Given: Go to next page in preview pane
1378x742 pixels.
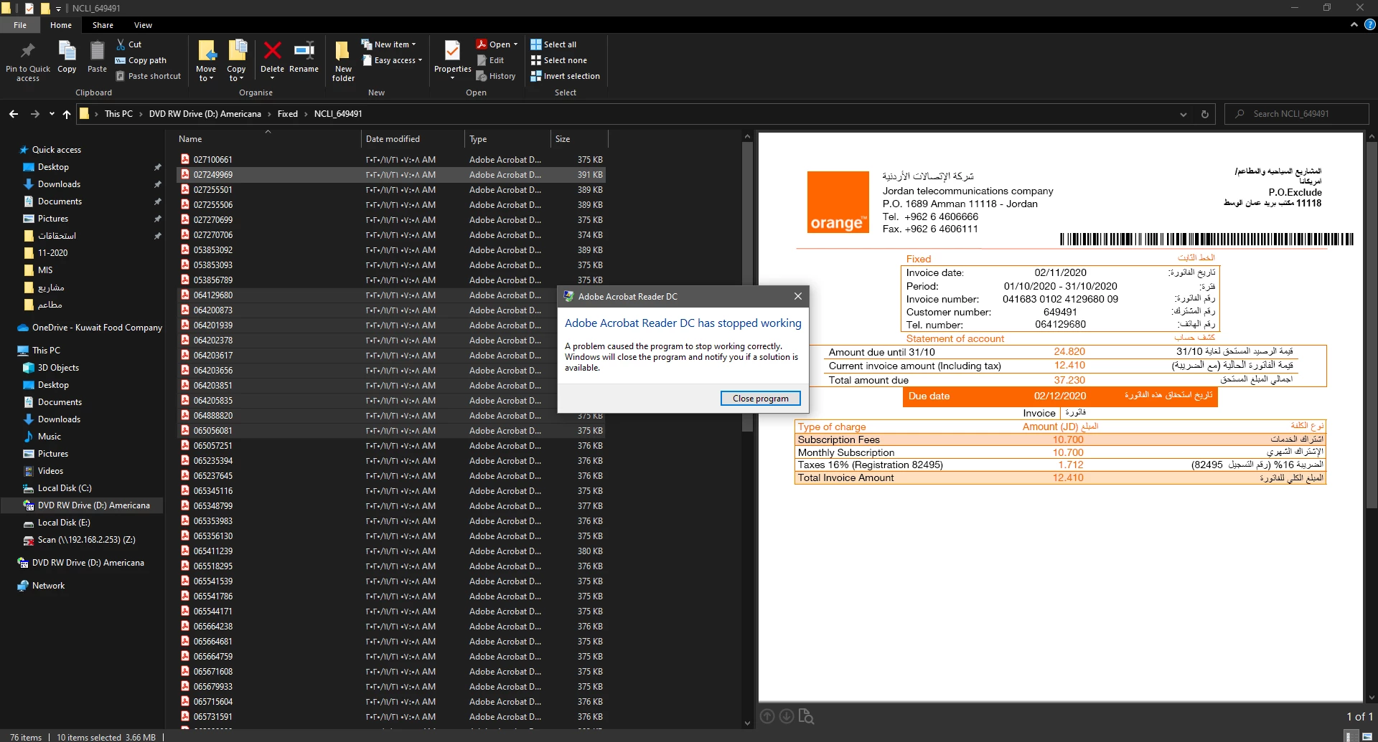Looking at the screenshot, I should click(x=787, y=716).
